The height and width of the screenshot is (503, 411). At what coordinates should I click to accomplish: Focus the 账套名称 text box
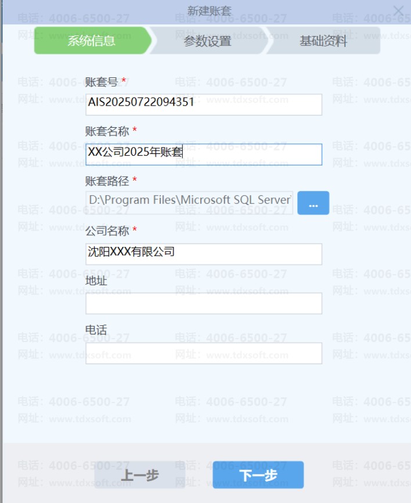pyautogui.click(x=204, y=155)
